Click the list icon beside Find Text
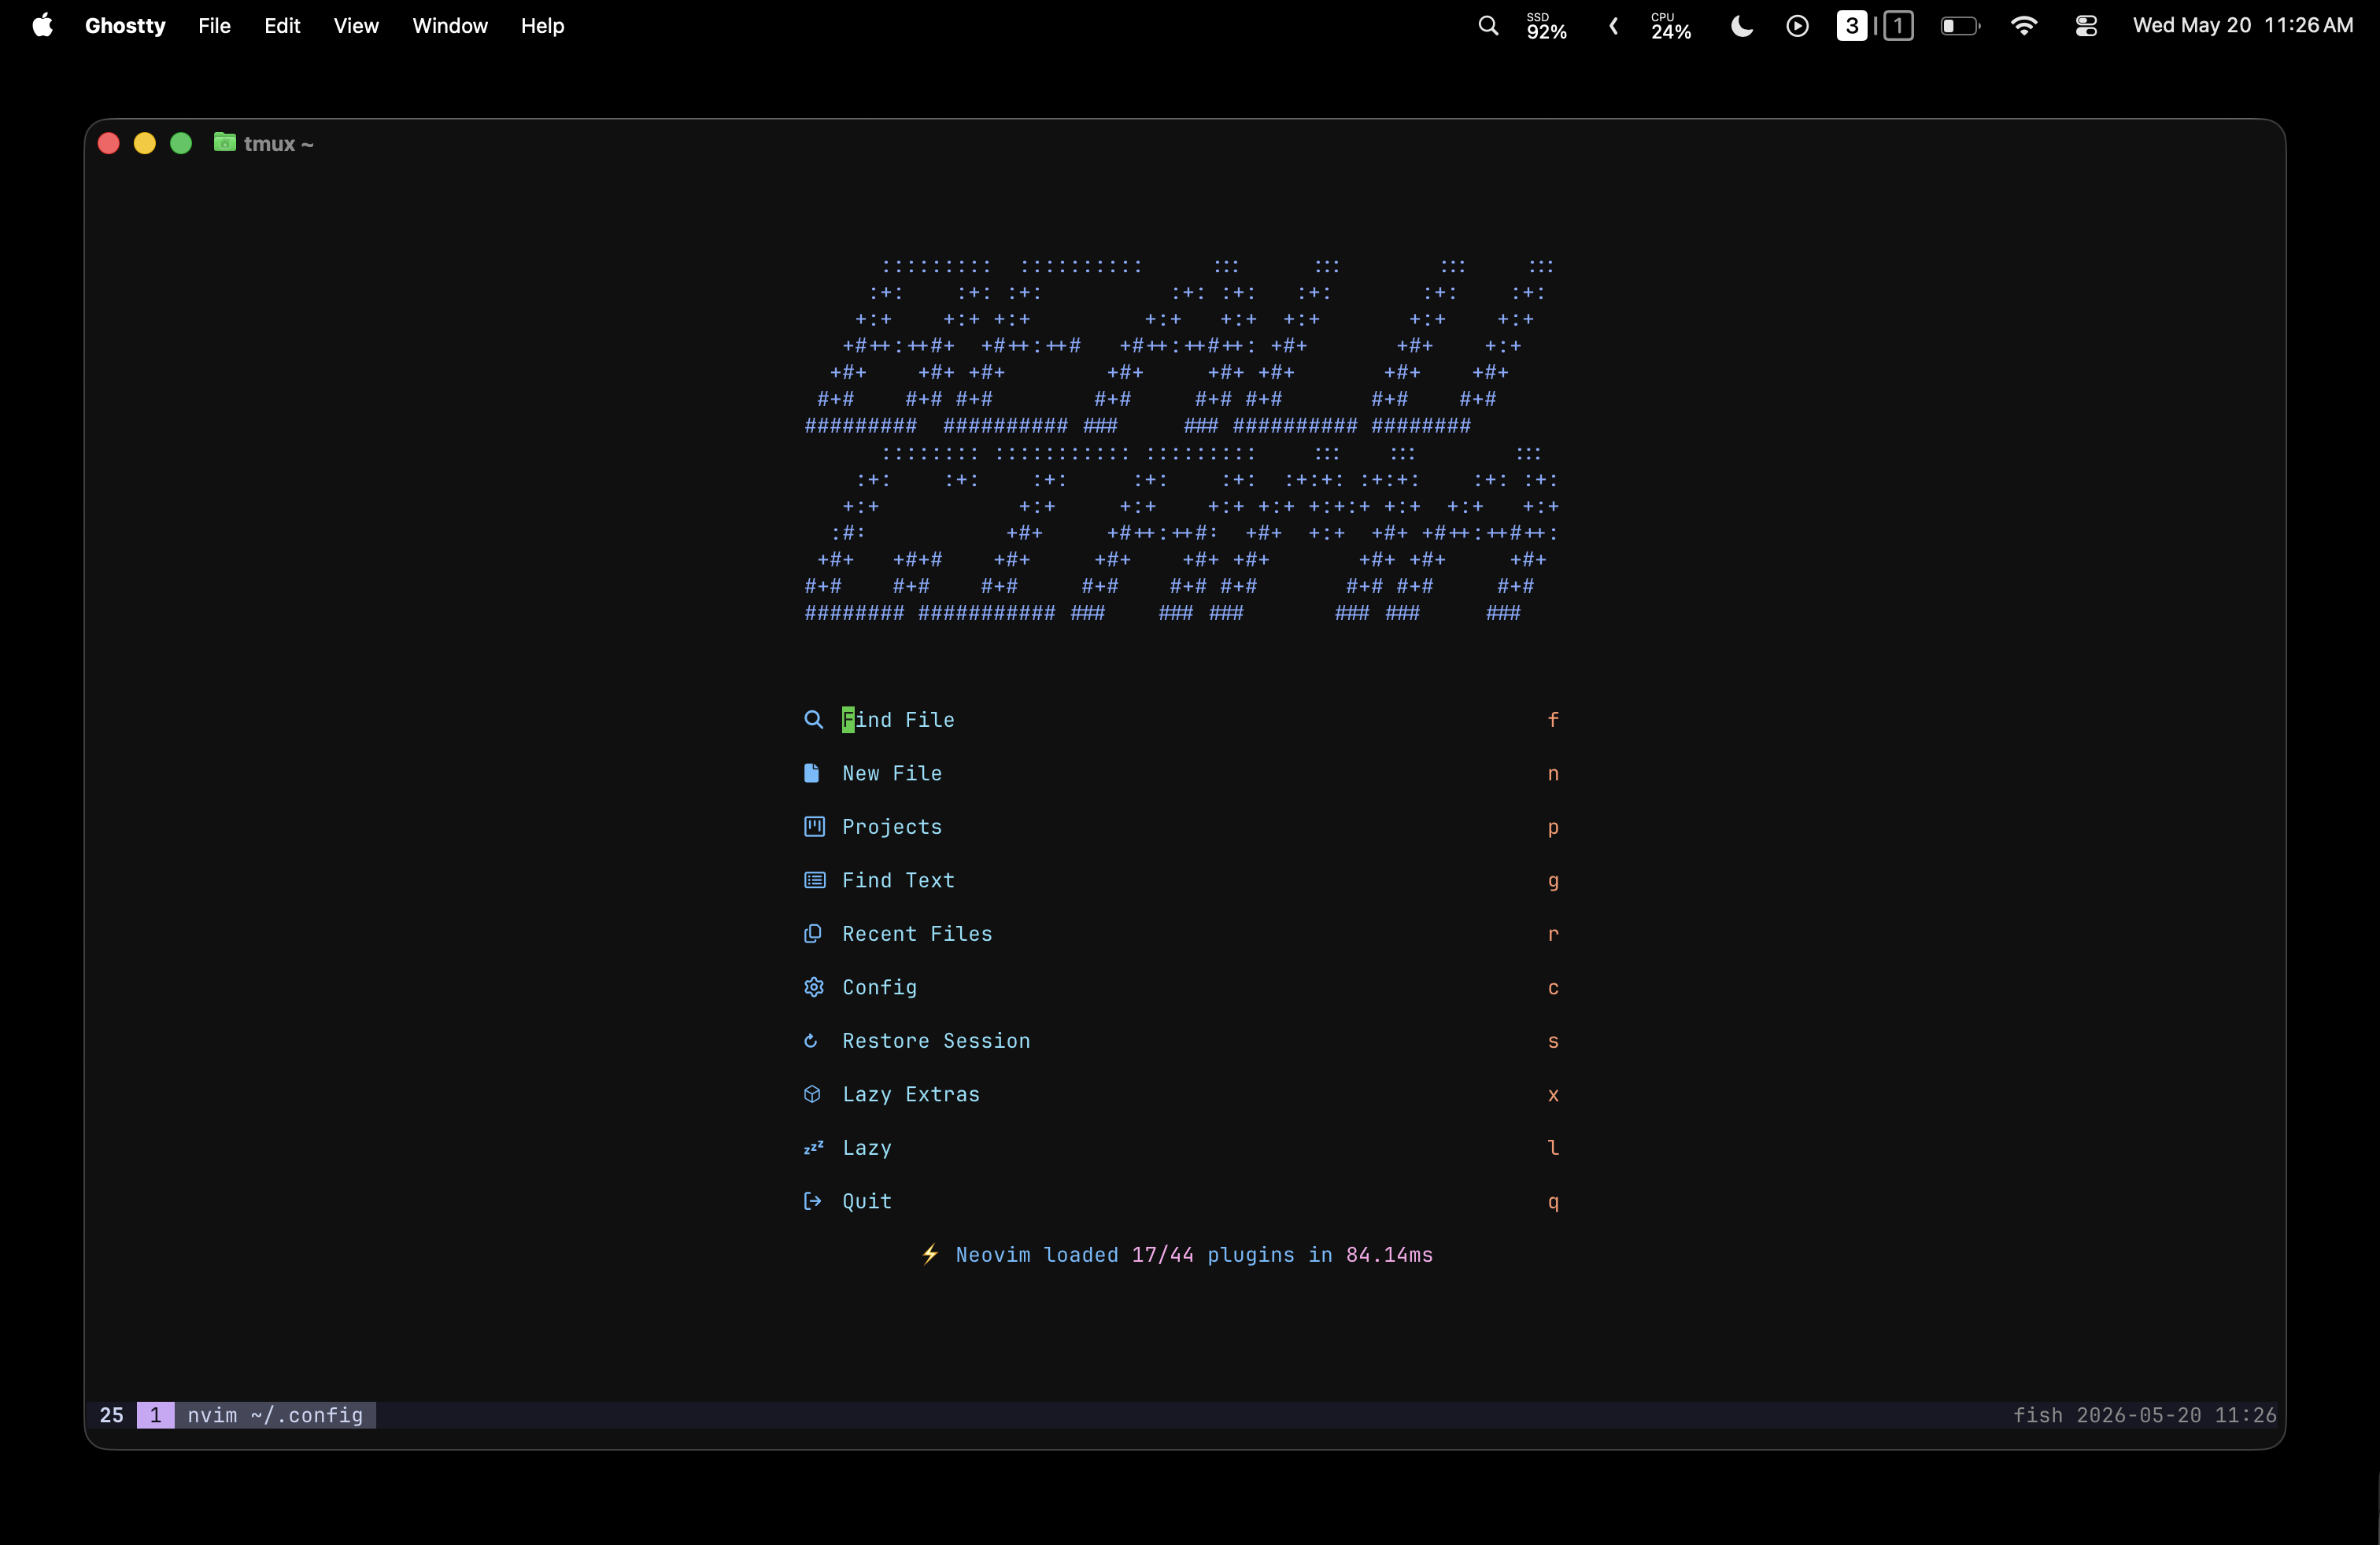Viewport: 2380px width, 1545px height. click(x=814, y=880)
